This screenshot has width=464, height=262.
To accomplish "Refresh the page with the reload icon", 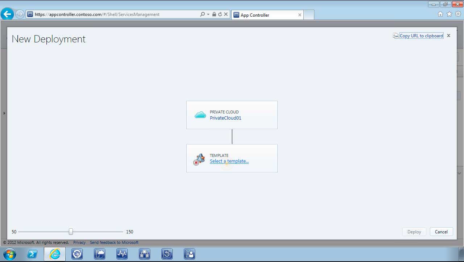I will [220, 14].
